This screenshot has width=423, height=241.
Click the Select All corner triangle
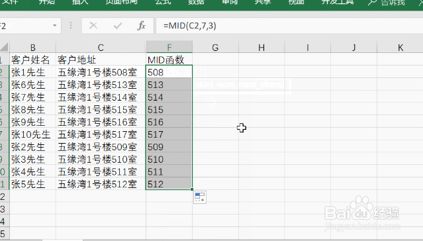tap(4, 47)
